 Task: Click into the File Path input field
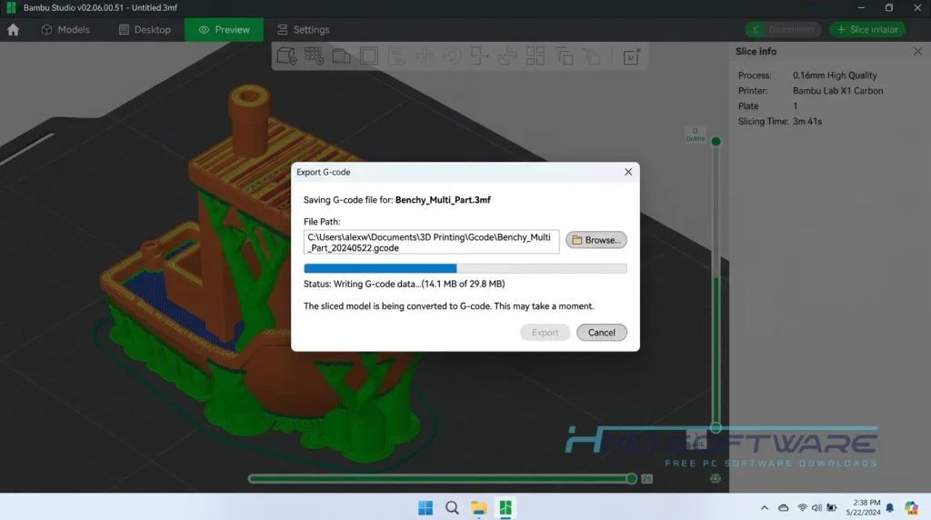431,242
